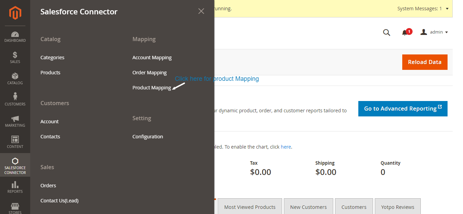Screen dimensions: 463x214
Task: Select the Sales sidebar icon
Action: tap(15, 56)
